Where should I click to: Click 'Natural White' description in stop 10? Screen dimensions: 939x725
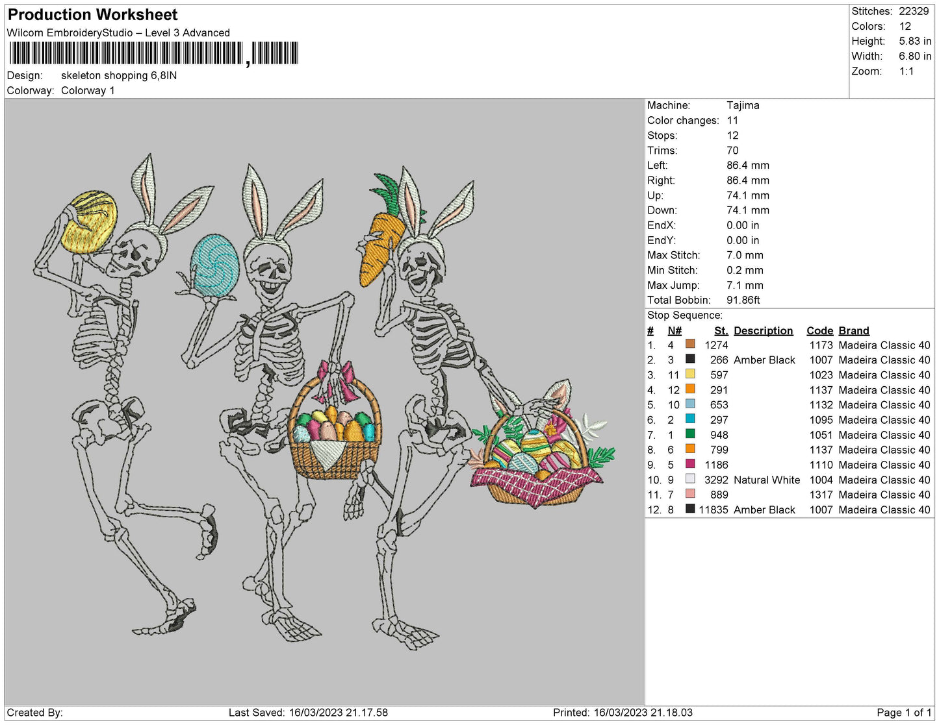point(767,480)
